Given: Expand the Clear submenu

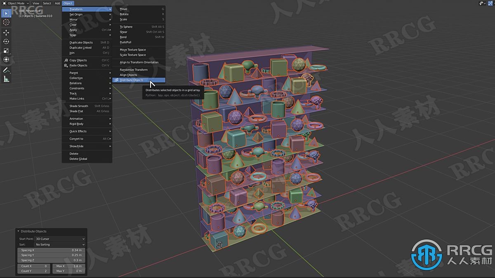Looking at the screenshot, I should pos(87,25).
